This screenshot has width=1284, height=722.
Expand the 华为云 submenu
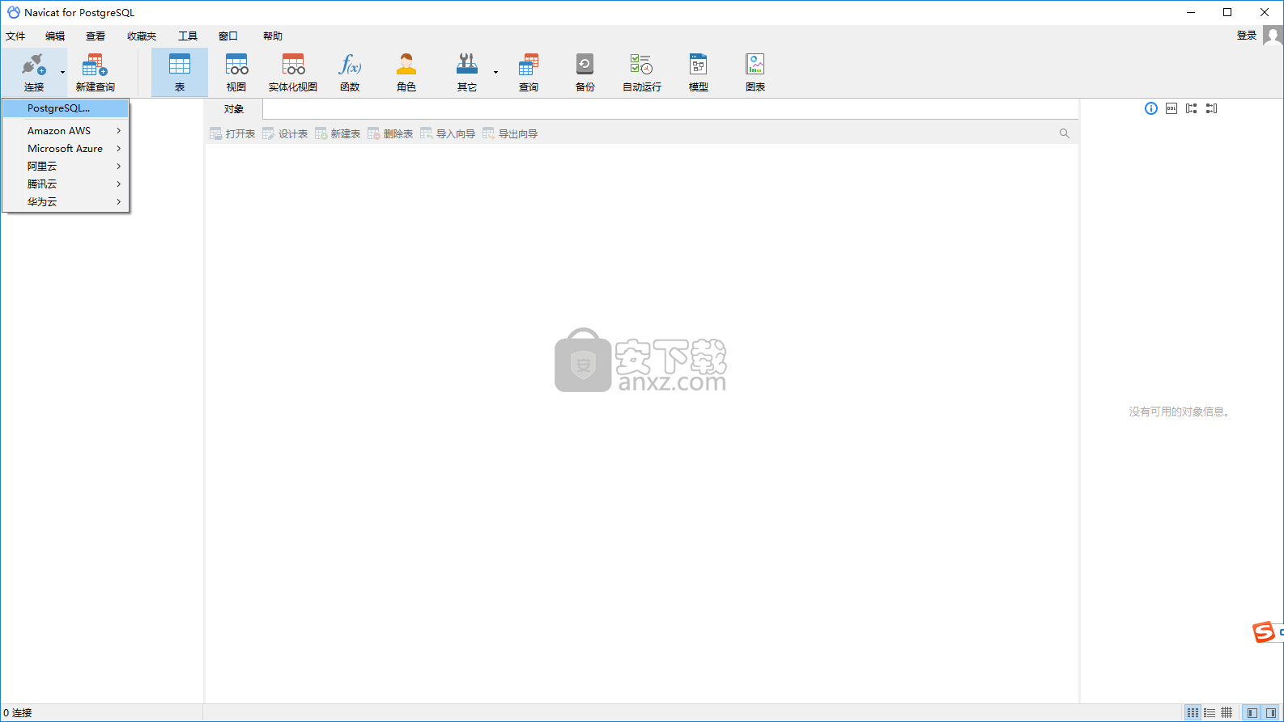point(66,202)
